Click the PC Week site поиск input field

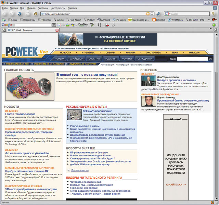click(192, 59)
